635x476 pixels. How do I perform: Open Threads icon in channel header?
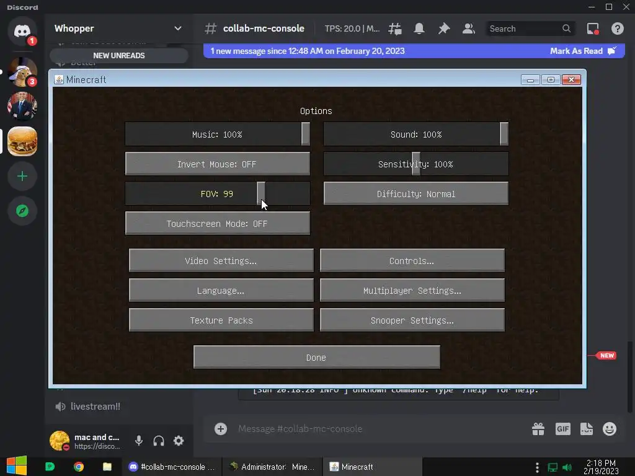point(395,29)
